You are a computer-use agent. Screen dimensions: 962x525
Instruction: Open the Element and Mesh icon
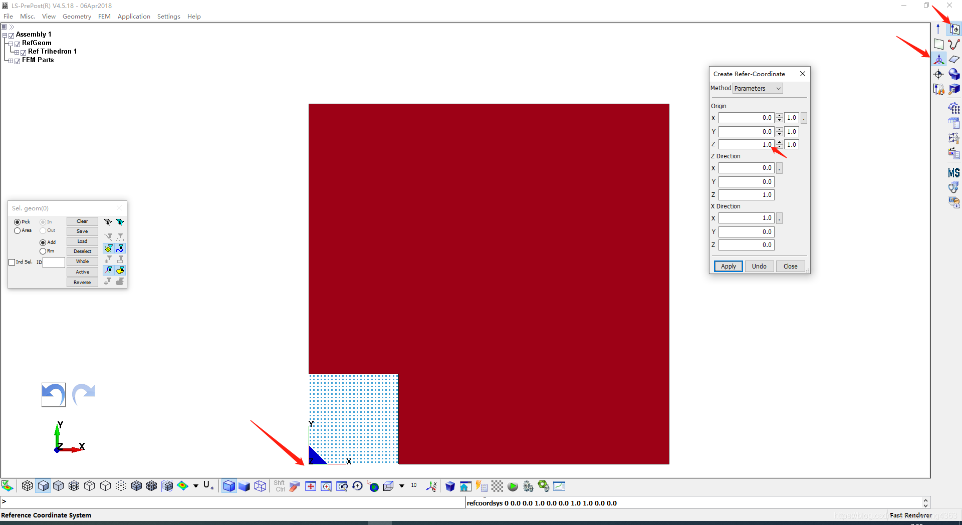954,108
